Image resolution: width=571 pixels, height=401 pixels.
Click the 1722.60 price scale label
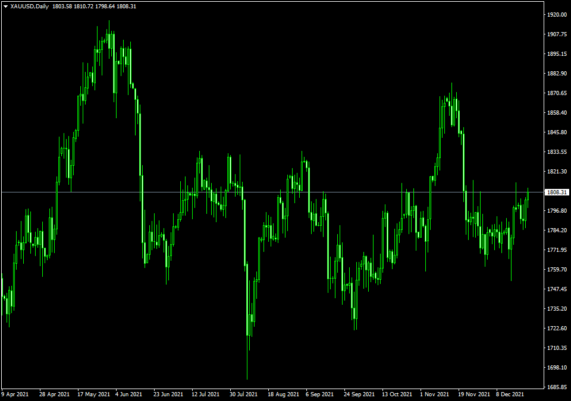557,329
